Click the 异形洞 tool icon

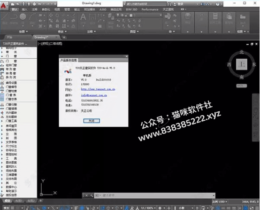[x=2, y=78]
